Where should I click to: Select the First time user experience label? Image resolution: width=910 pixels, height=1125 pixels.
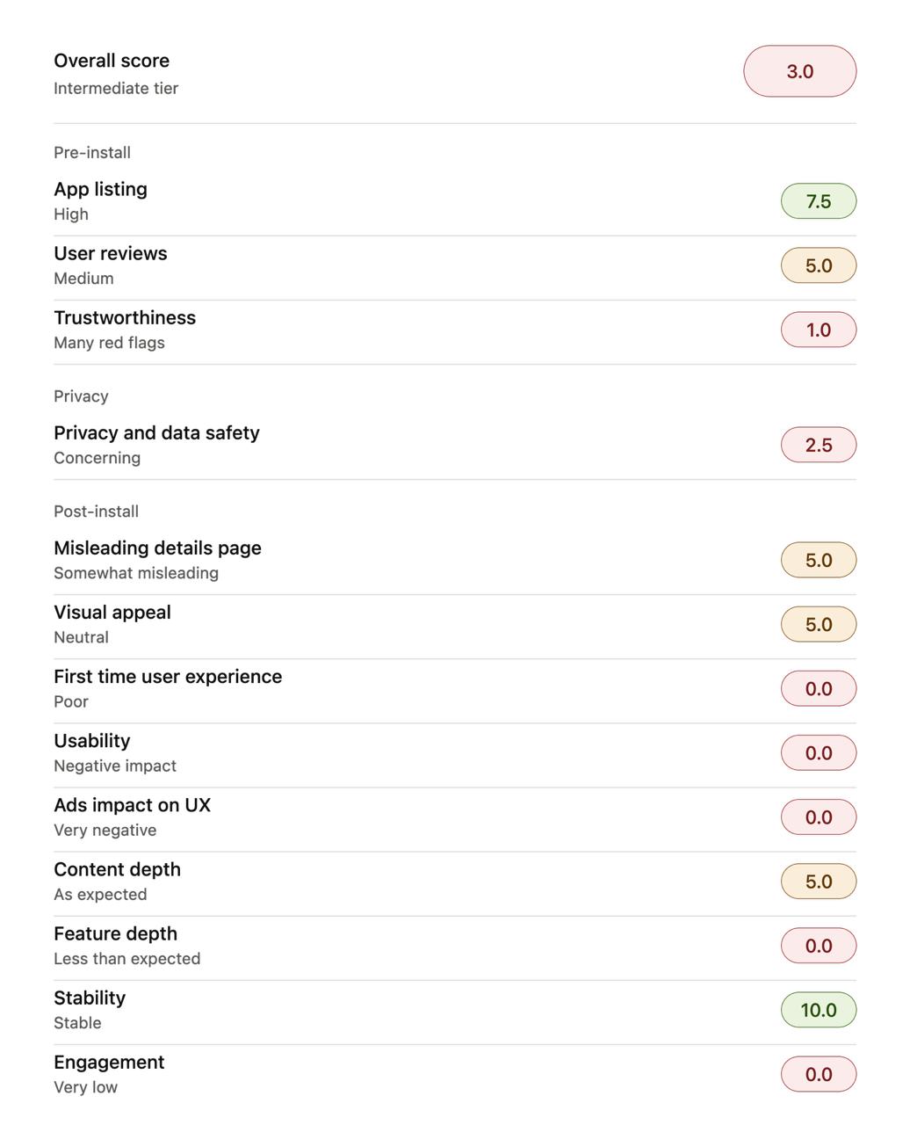point(168,676)
